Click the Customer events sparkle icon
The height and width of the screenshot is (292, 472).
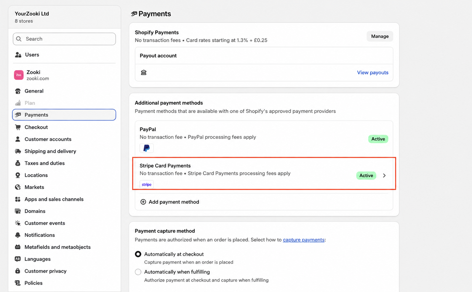(18, 223)
